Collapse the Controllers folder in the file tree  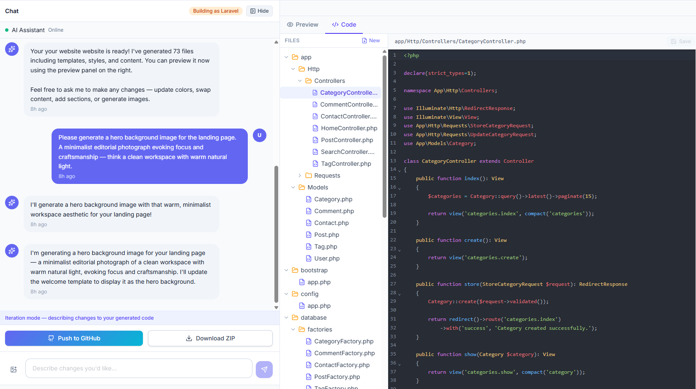pos(300,80)
